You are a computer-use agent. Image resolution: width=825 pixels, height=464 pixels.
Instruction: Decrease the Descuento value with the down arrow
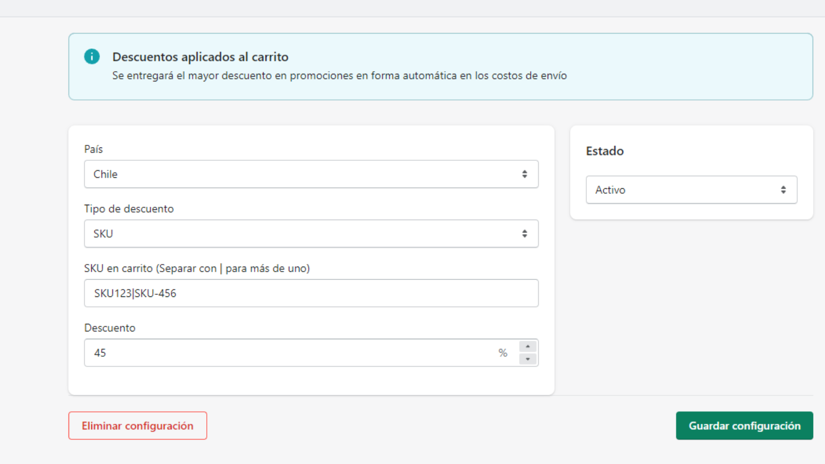(527, 359)
